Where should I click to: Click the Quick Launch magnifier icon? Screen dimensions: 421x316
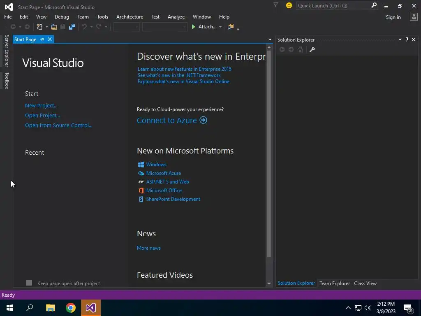click(374, 5)
